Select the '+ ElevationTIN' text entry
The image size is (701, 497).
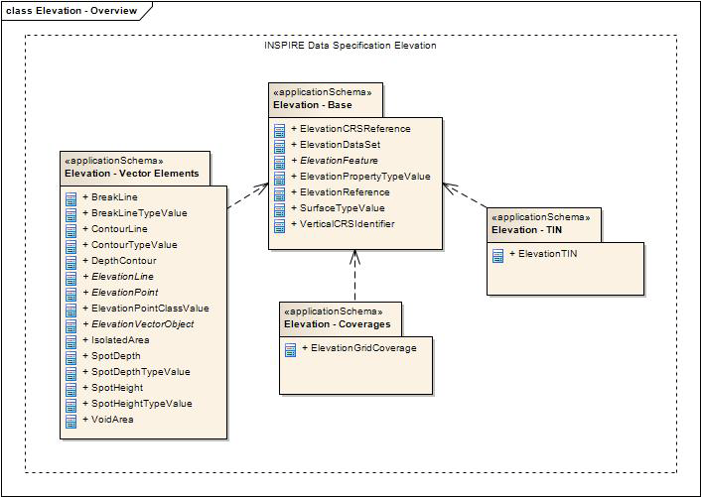544,254
